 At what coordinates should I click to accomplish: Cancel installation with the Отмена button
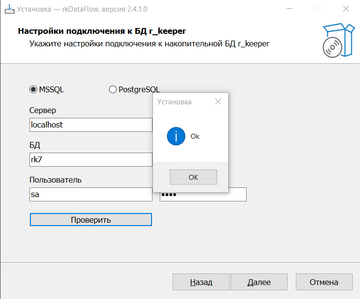(324, 282)
